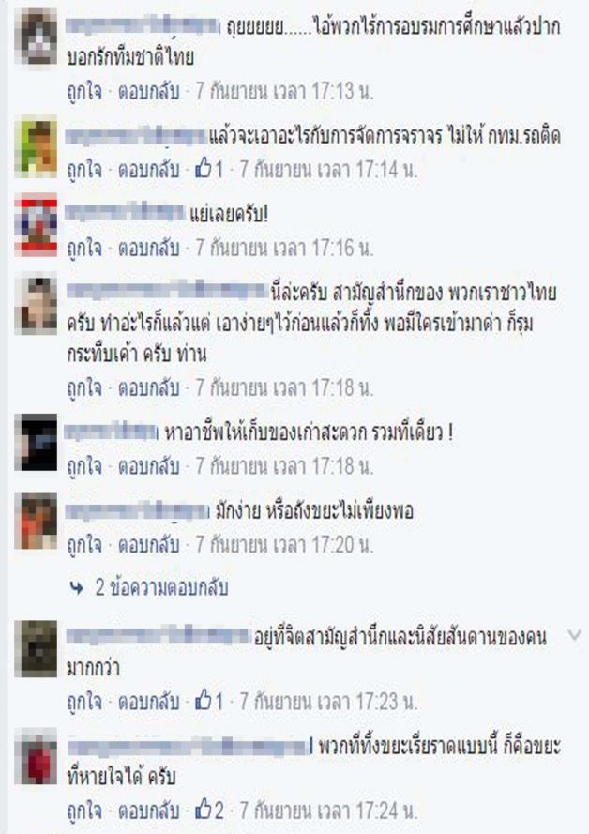Open red avatar of 17:24 commenter

tap(36, 756)
